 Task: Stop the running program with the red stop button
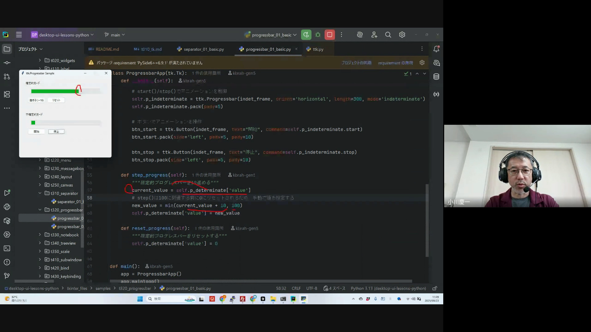coord(330,35)
